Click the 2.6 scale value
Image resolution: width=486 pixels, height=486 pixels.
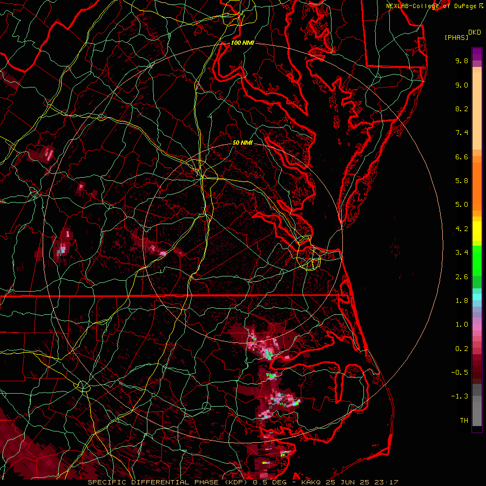point(462,277)
